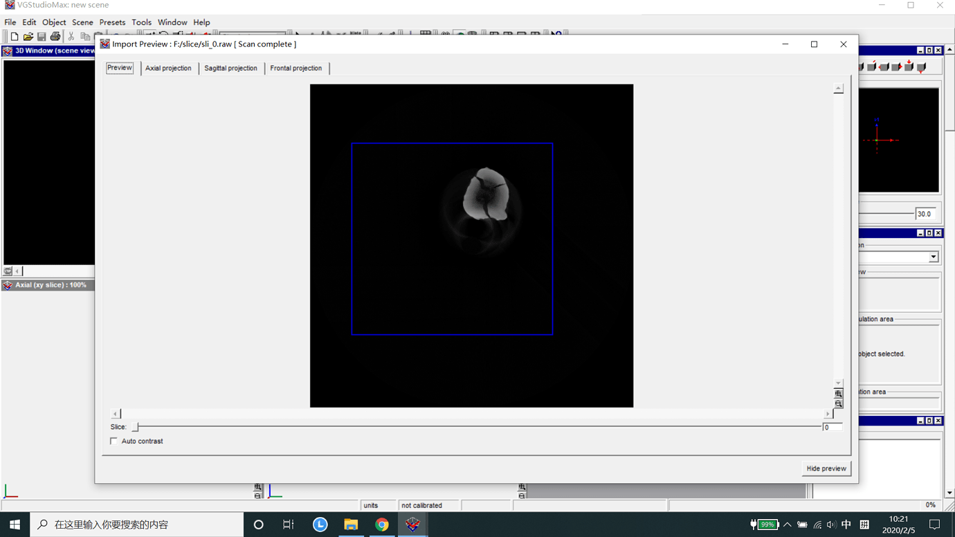Zoom out on the import preview image

(838, 403)
